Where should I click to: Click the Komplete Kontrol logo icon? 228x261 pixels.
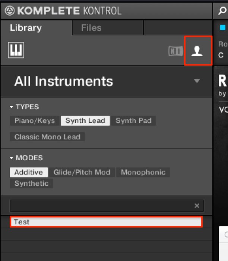pyautogui.click(x=10, y=11)
